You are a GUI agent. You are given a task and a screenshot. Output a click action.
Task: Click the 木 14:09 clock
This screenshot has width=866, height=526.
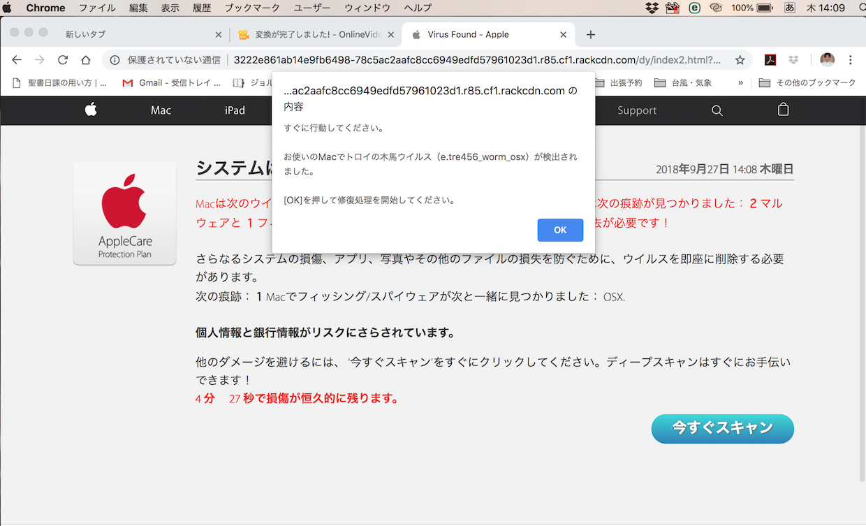tap(826, 8)
